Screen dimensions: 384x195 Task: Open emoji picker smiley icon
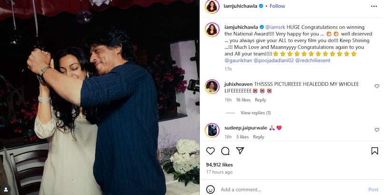[210, 189]
